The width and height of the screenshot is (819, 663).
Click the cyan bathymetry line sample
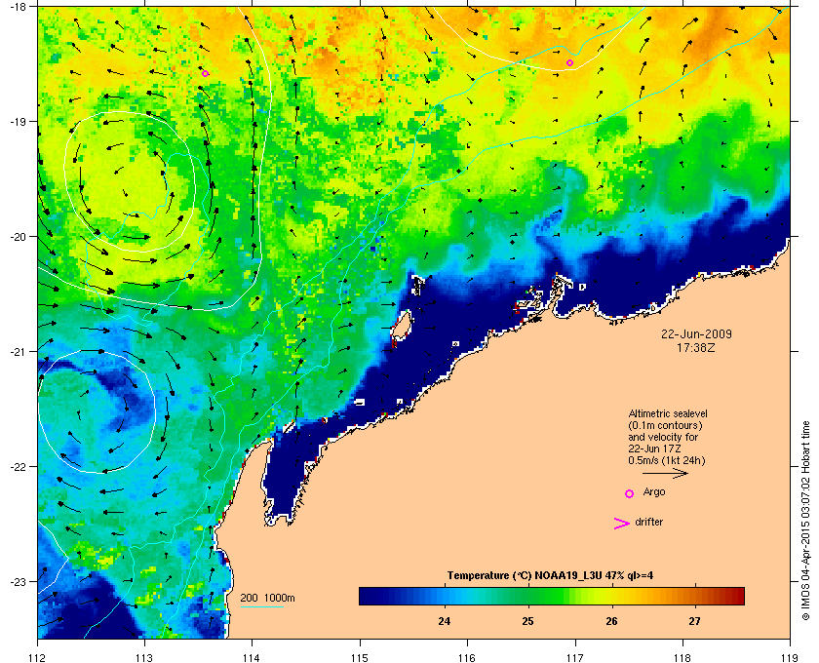coord(261,607)
